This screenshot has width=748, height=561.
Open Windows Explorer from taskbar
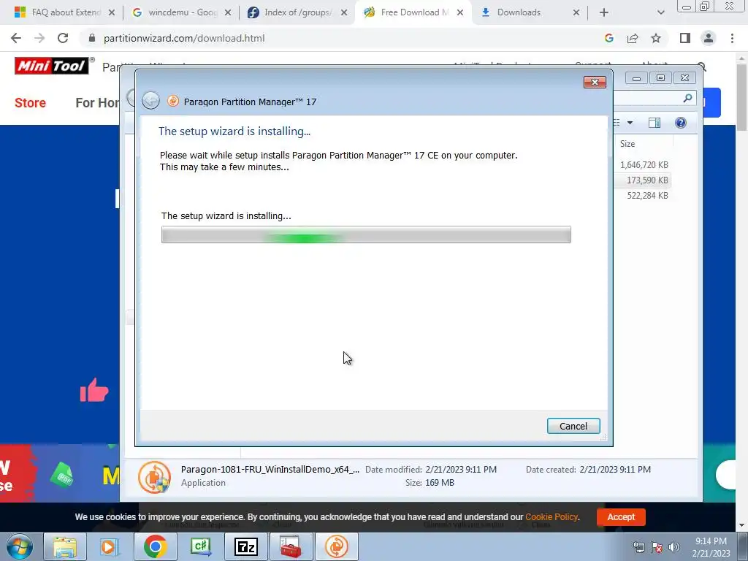tap(64, 546)
